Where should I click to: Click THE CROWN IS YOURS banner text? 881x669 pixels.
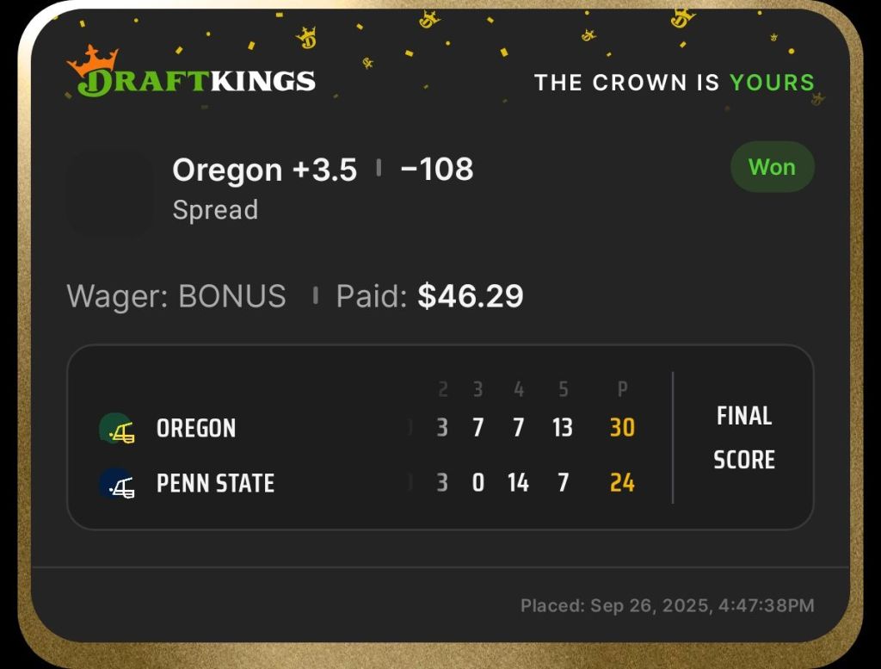coord(674,83)
